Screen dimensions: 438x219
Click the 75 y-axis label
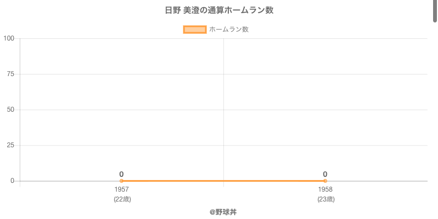click(x=10, y=74)
